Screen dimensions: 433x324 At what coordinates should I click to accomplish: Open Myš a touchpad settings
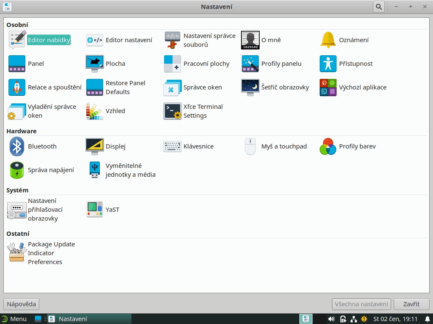tap(250, 146)
